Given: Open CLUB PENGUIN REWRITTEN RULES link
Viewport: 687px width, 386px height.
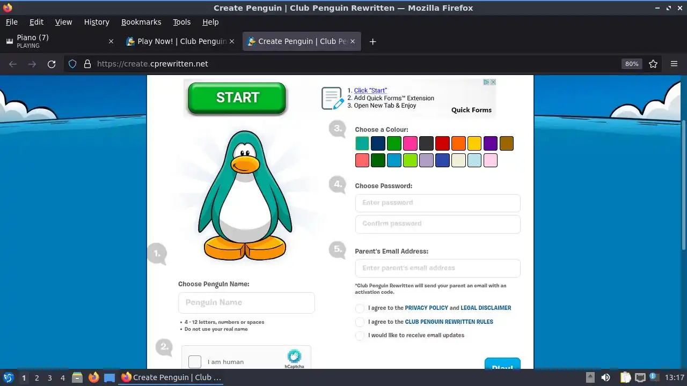Looking at the screenshot, I should 449,322.
